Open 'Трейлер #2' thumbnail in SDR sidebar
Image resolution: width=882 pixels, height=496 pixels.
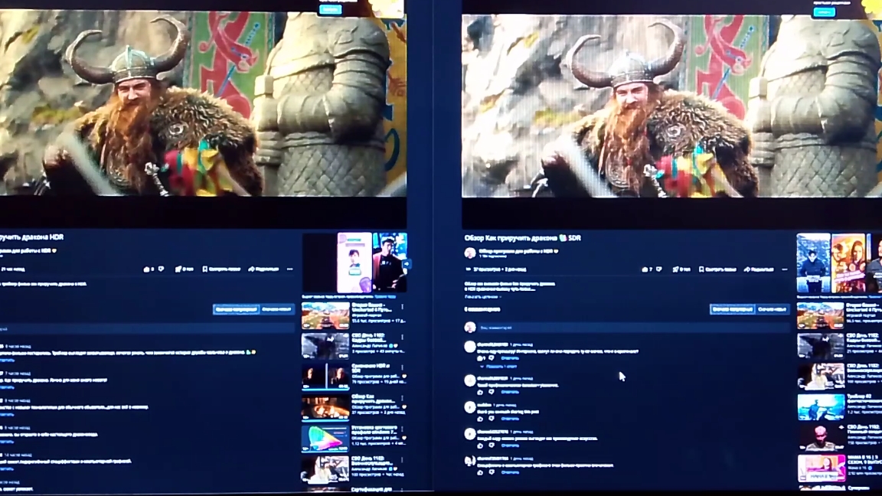tap(821, 407)
